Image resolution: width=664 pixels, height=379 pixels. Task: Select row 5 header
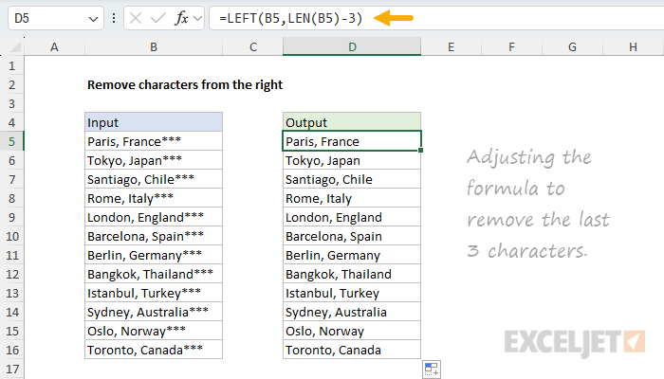pos(11,141)
